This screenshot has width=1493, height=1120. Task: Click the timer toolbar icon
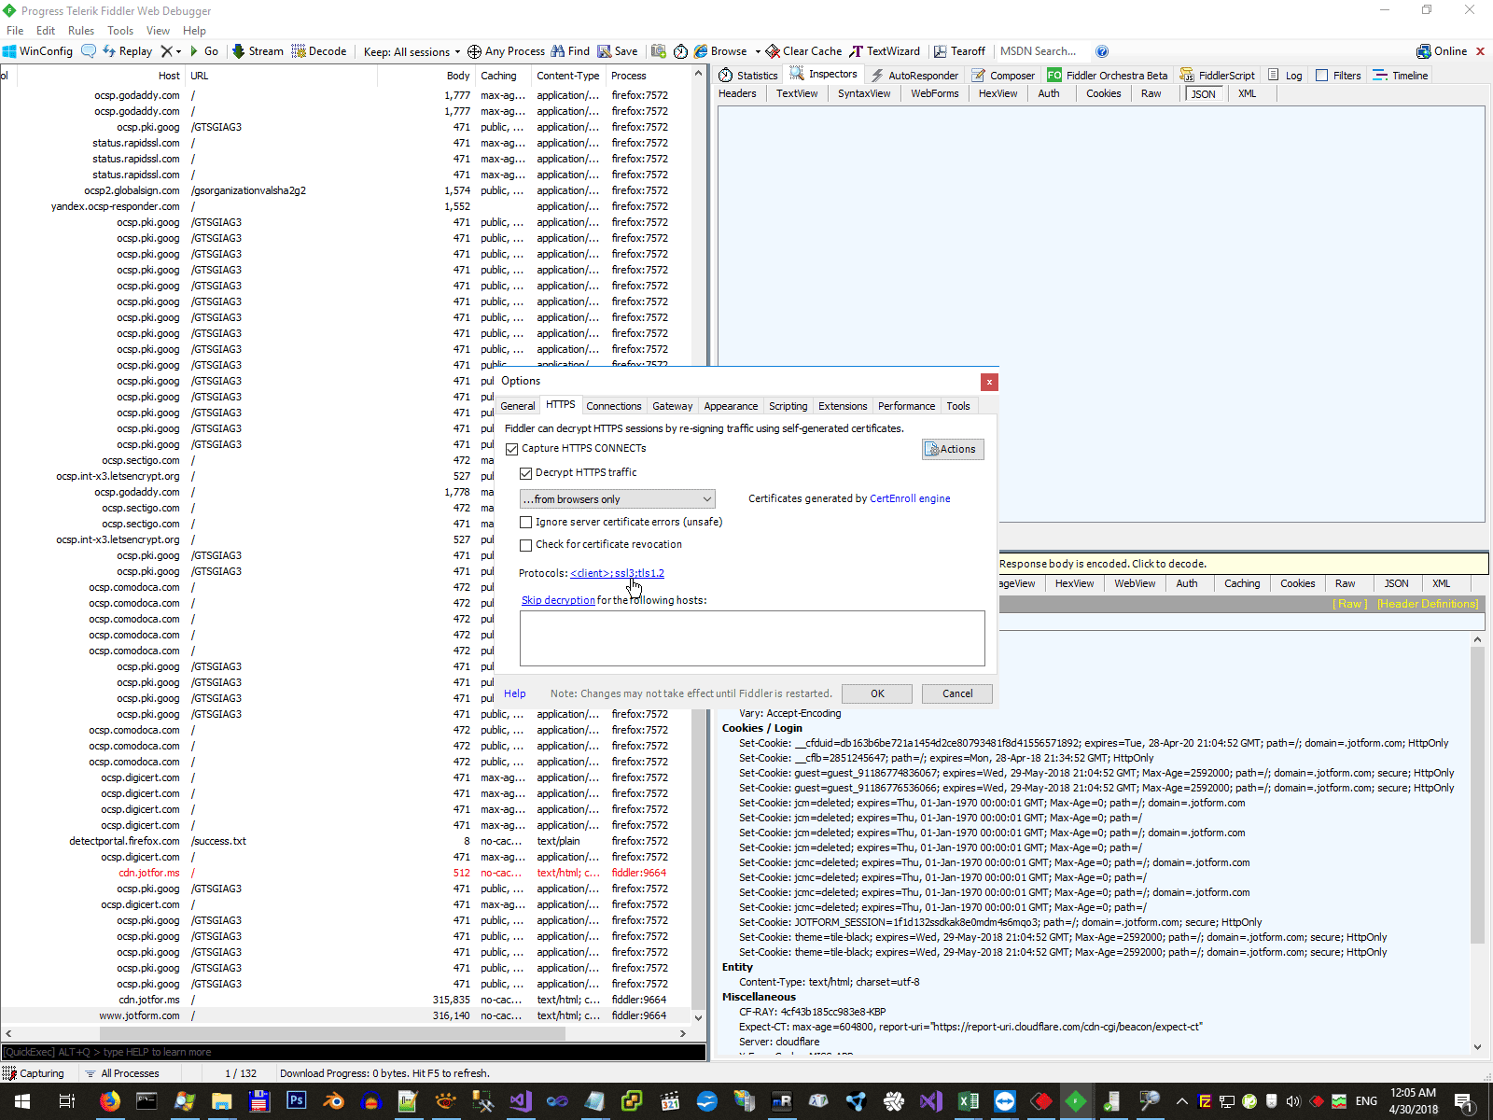point(681,51)
